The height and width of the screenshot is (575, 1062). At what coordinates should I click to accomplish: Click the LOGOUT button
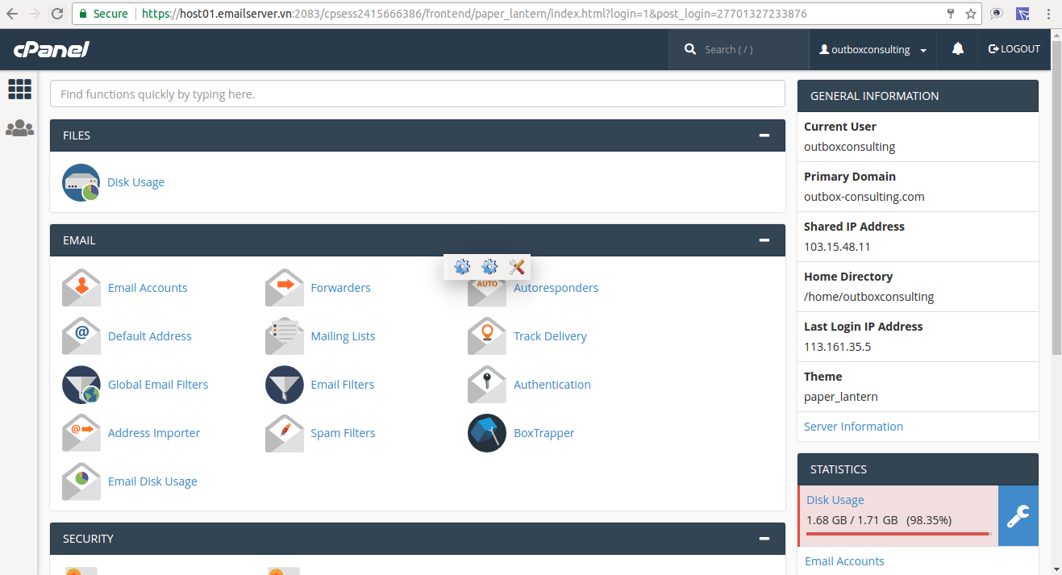click(x=1014, y=49)
